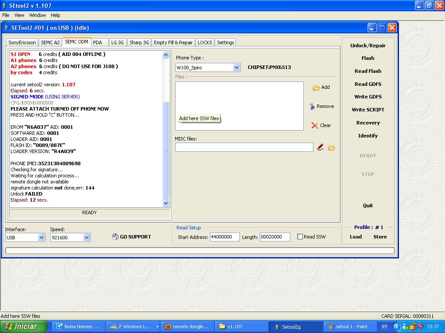Viewport: 445px width, 333px height.
Task: Open the Window menu
Action: 37,15
